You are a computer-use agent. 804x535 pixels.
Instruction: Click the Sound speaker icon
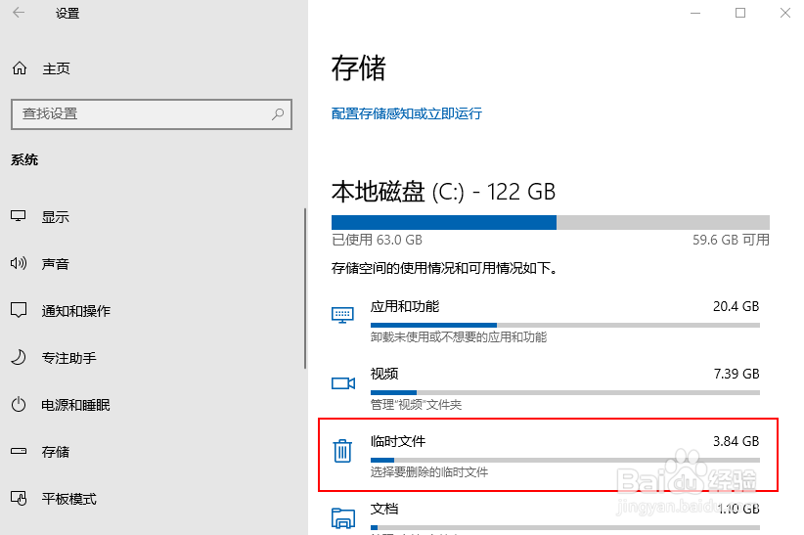[x=19, y=264]
